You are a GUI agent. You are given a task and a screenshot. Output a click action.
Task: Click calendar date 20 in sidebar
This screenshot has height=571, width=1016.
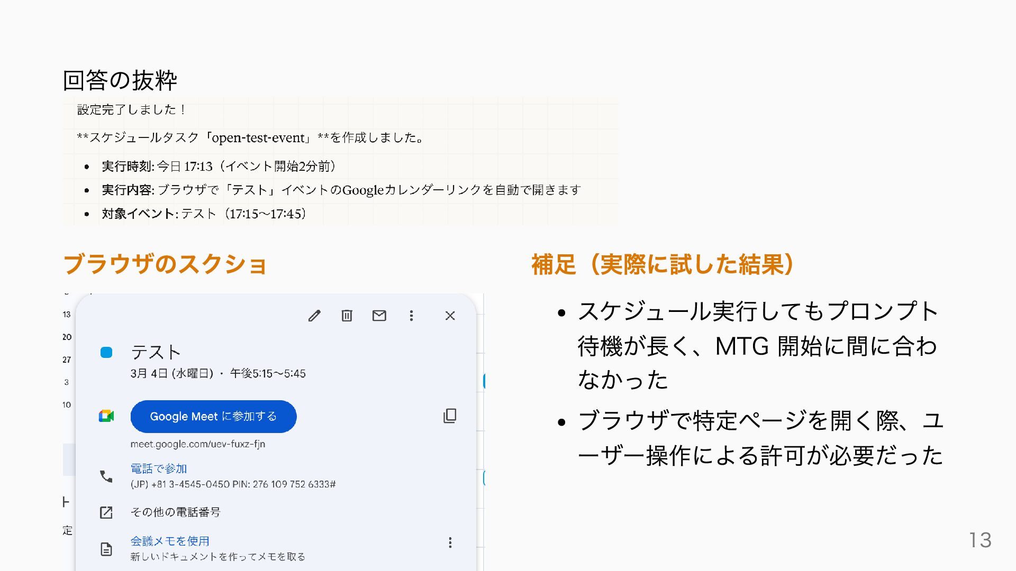[x=67, y=337]
